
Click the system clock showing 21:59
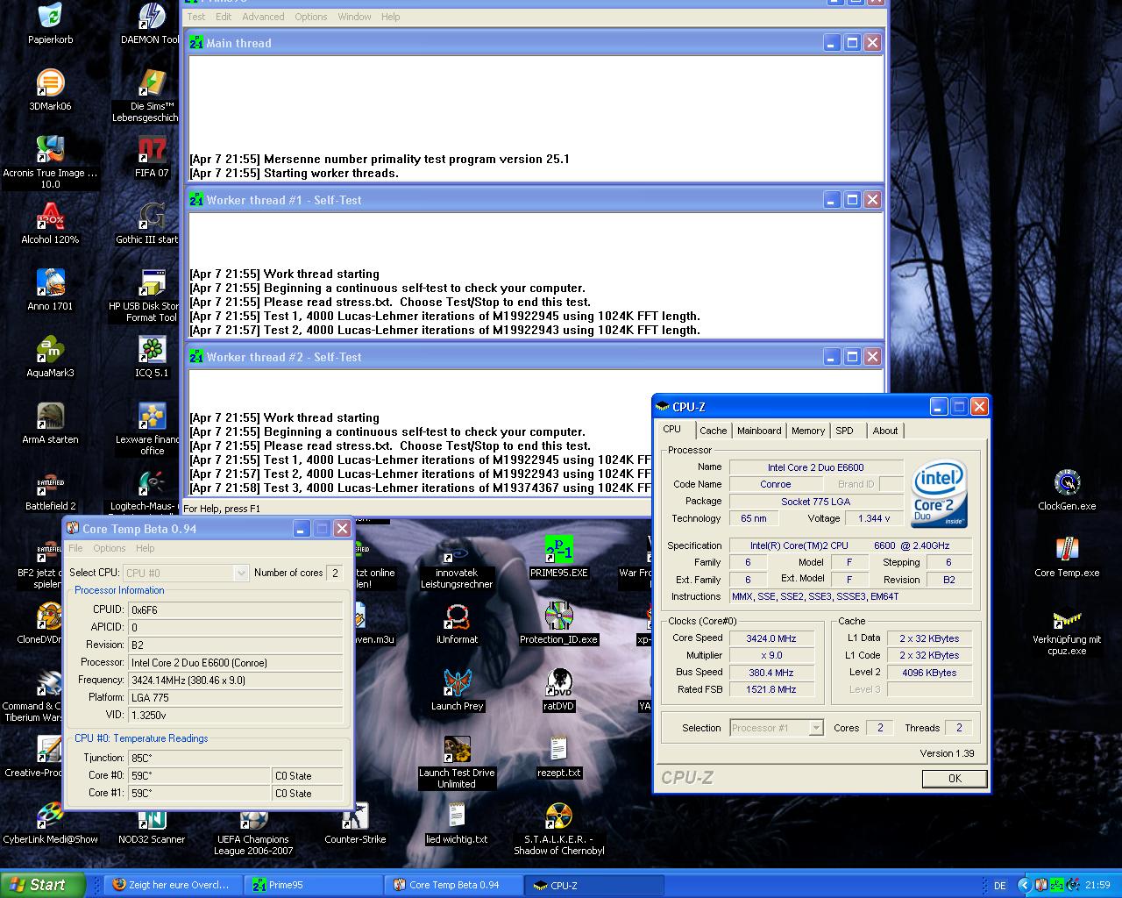1097,886
